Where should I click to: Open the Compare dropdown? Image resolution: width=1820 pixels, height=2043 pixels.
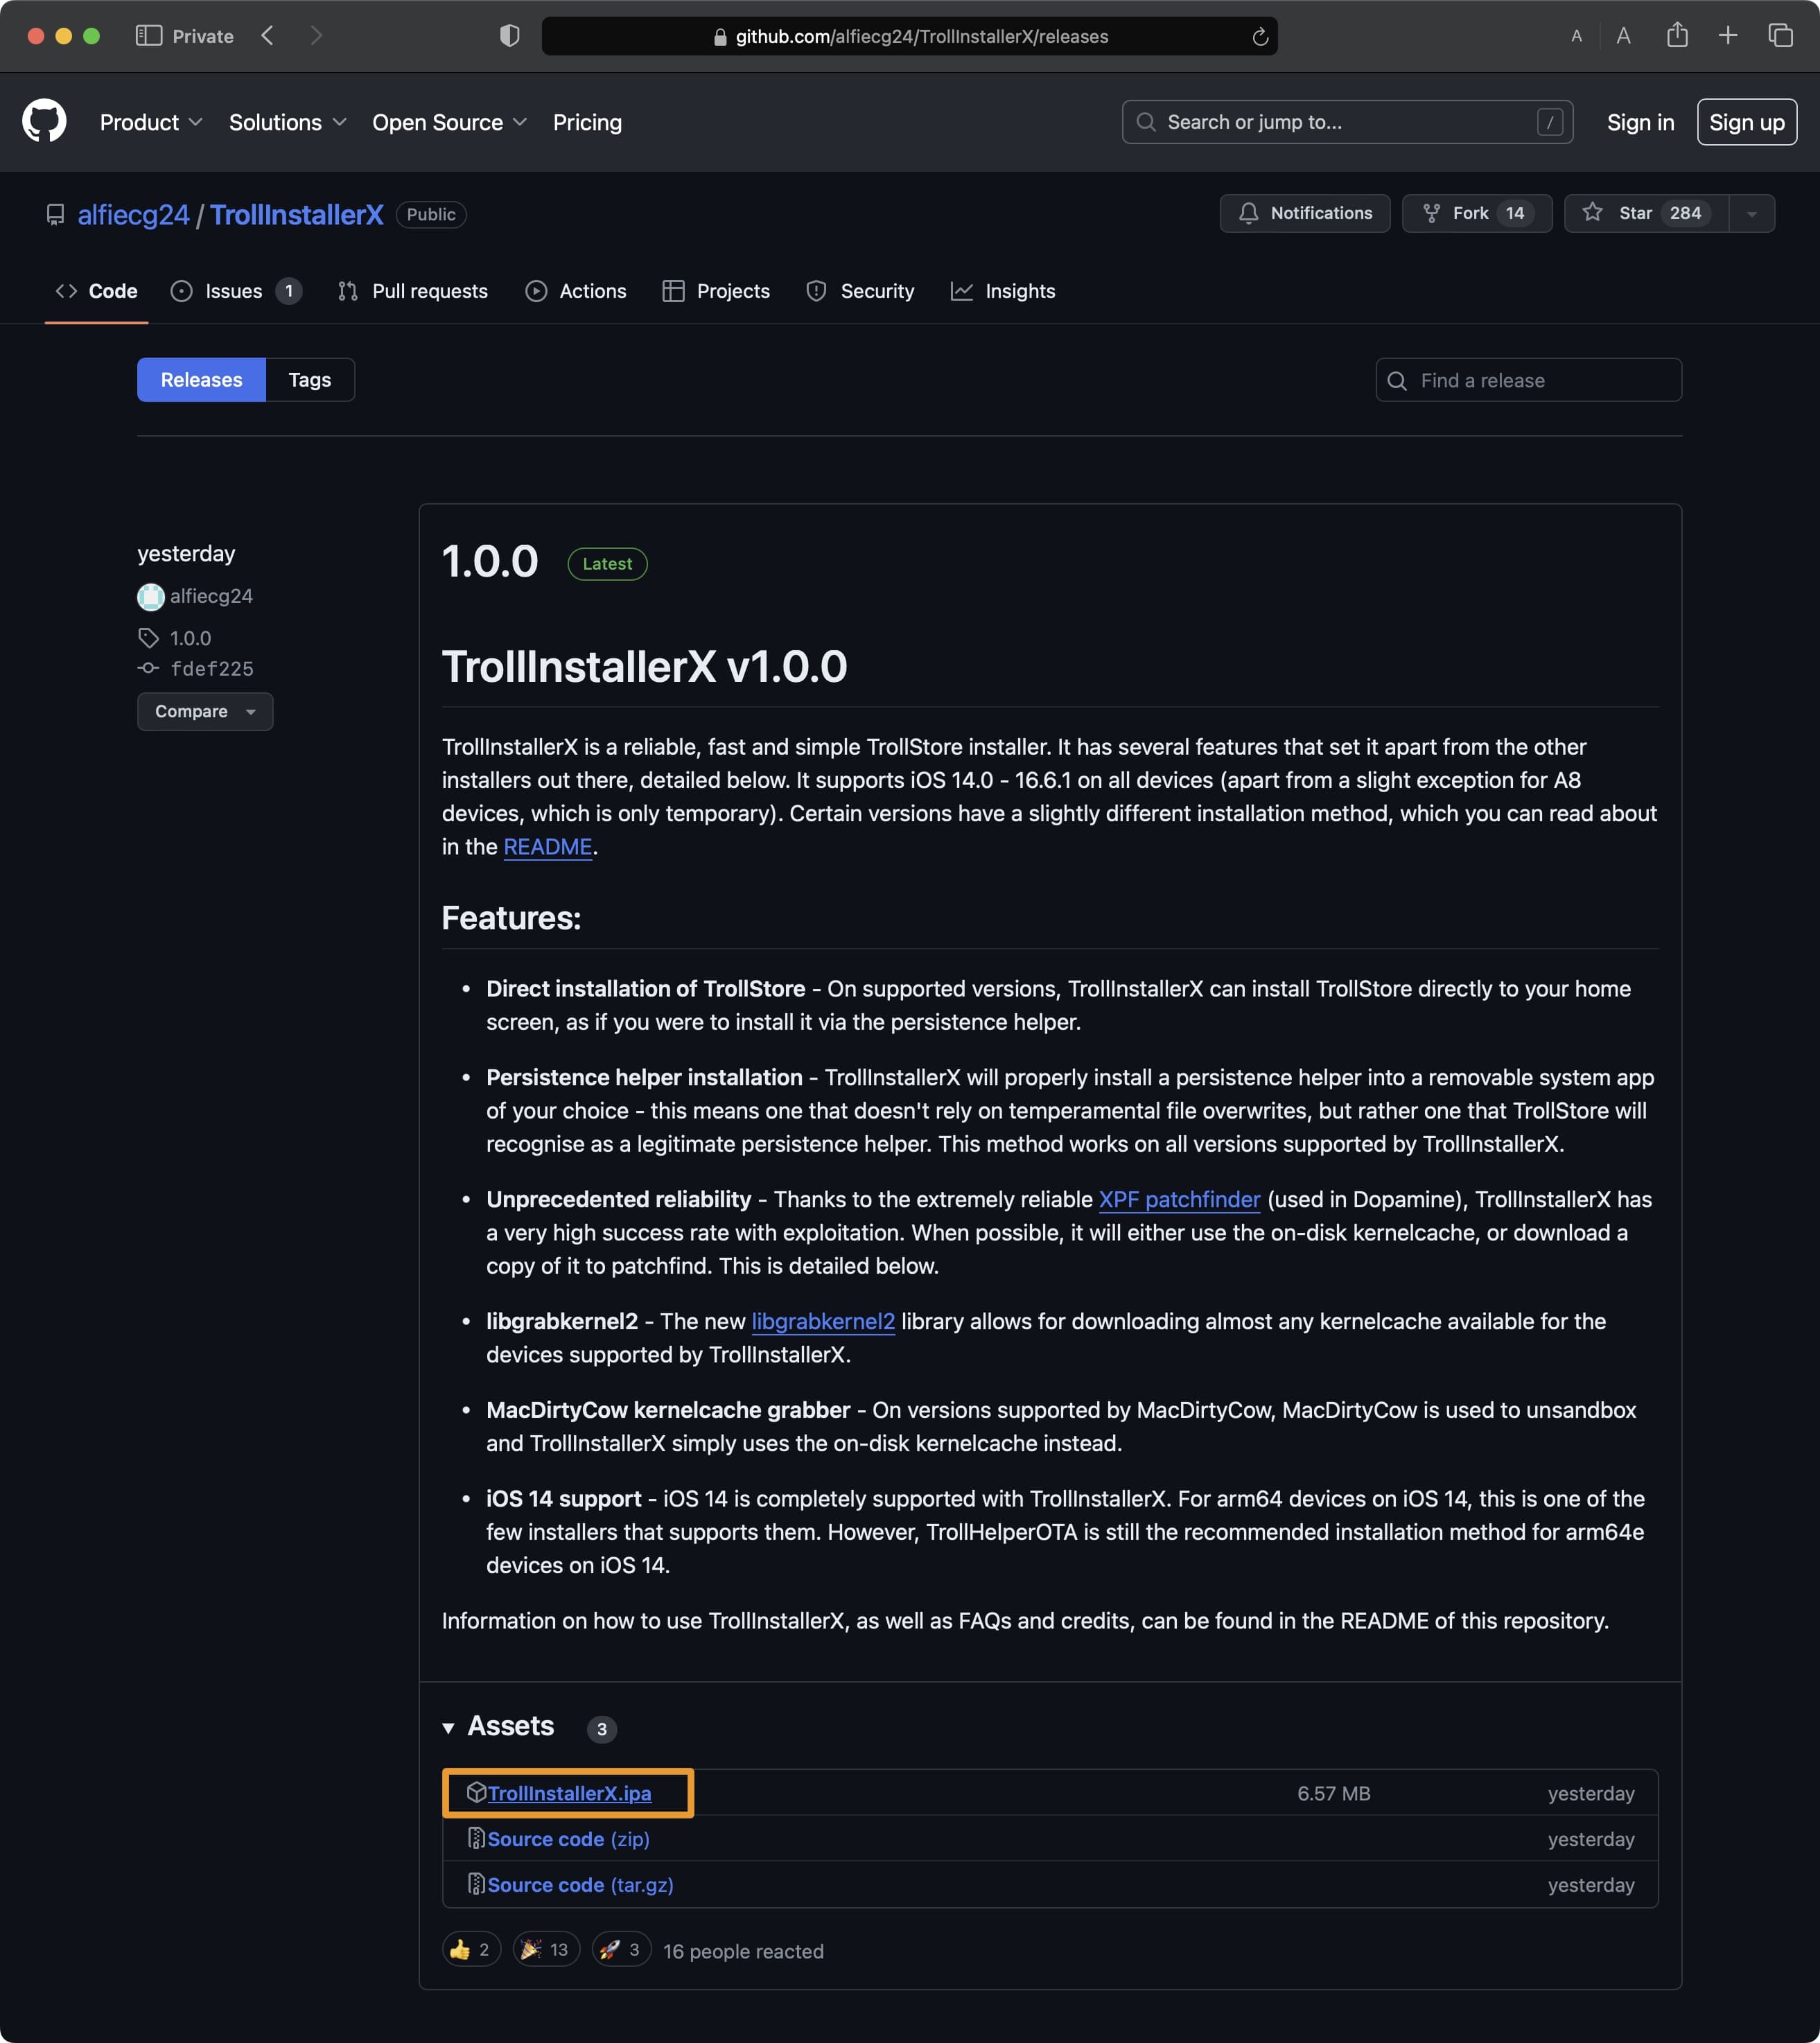click(x=205, y=711)
